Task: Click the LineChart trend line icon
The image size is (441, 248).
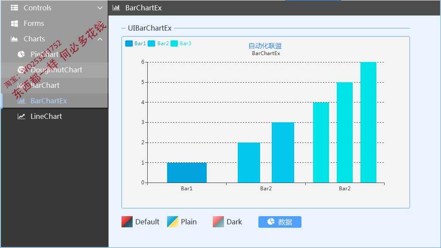Action: 21,116
